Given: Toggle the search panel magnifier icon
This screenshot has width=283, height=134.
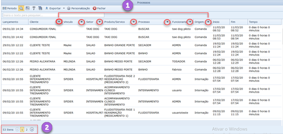Looking at the screenshot, I should 21,8.
